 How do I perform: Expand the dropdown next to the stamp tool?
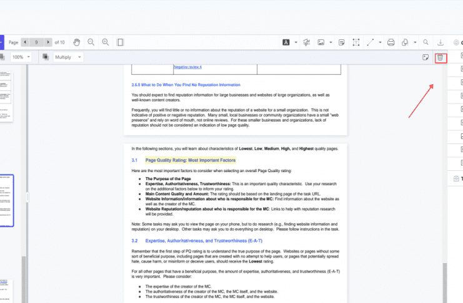tap(415, 42)
